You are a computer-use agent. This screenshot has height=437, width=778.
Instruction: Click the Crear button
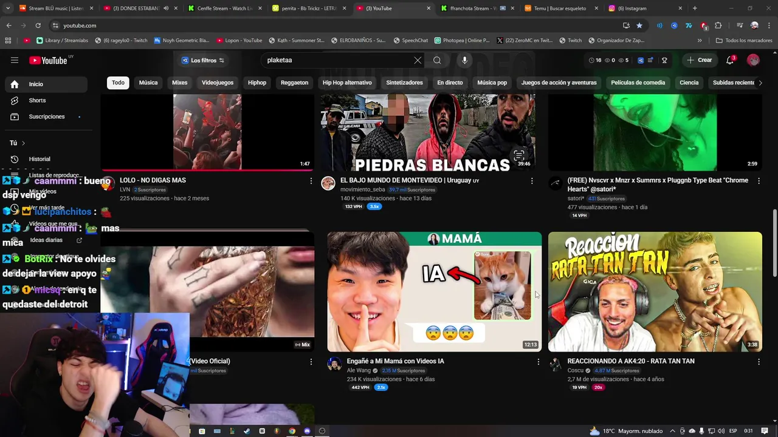click(699, 60)
